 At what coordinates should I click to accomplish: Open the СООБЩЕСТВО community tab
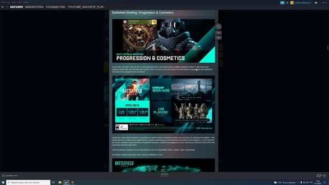pyautogui.click(x=56, y=7)
